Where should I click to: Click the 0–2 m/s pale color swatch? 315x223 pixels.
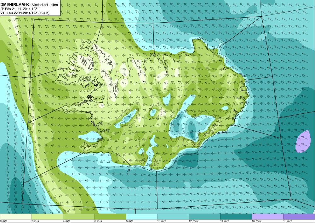click(16, 216)
